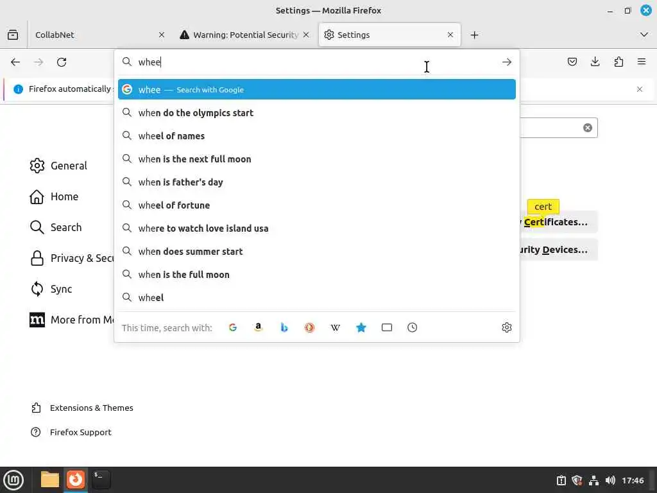Reload the current page
This screenshot has height=493, width=657.
(x=62, y=62)
